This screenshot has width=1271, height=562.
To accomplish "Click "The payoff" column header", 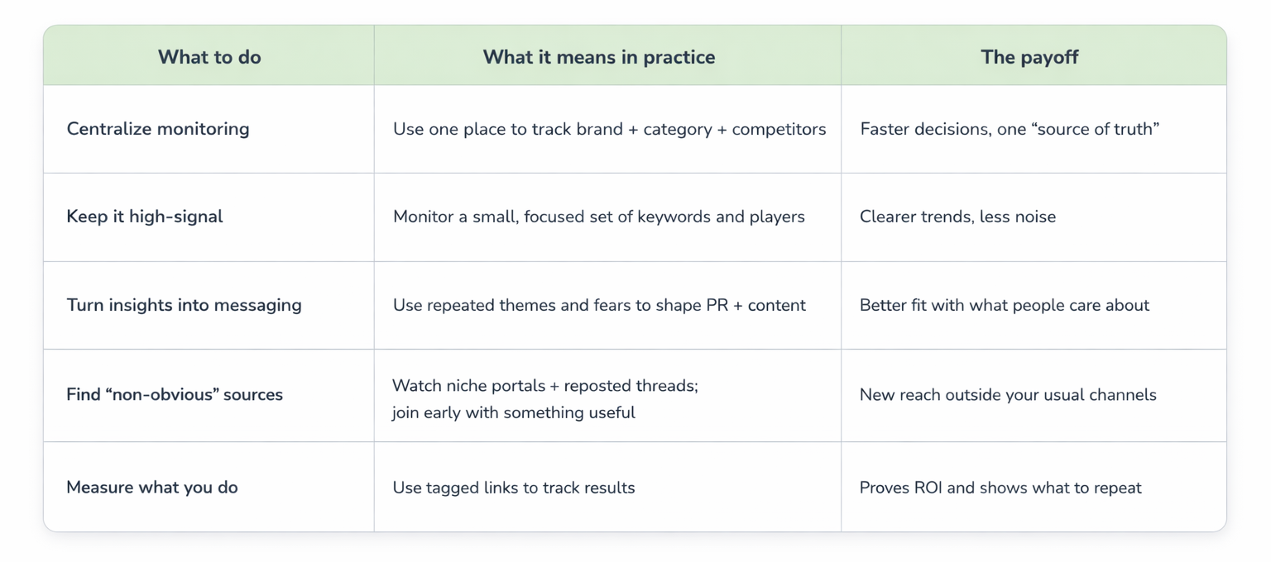I will pos(1029,57).
